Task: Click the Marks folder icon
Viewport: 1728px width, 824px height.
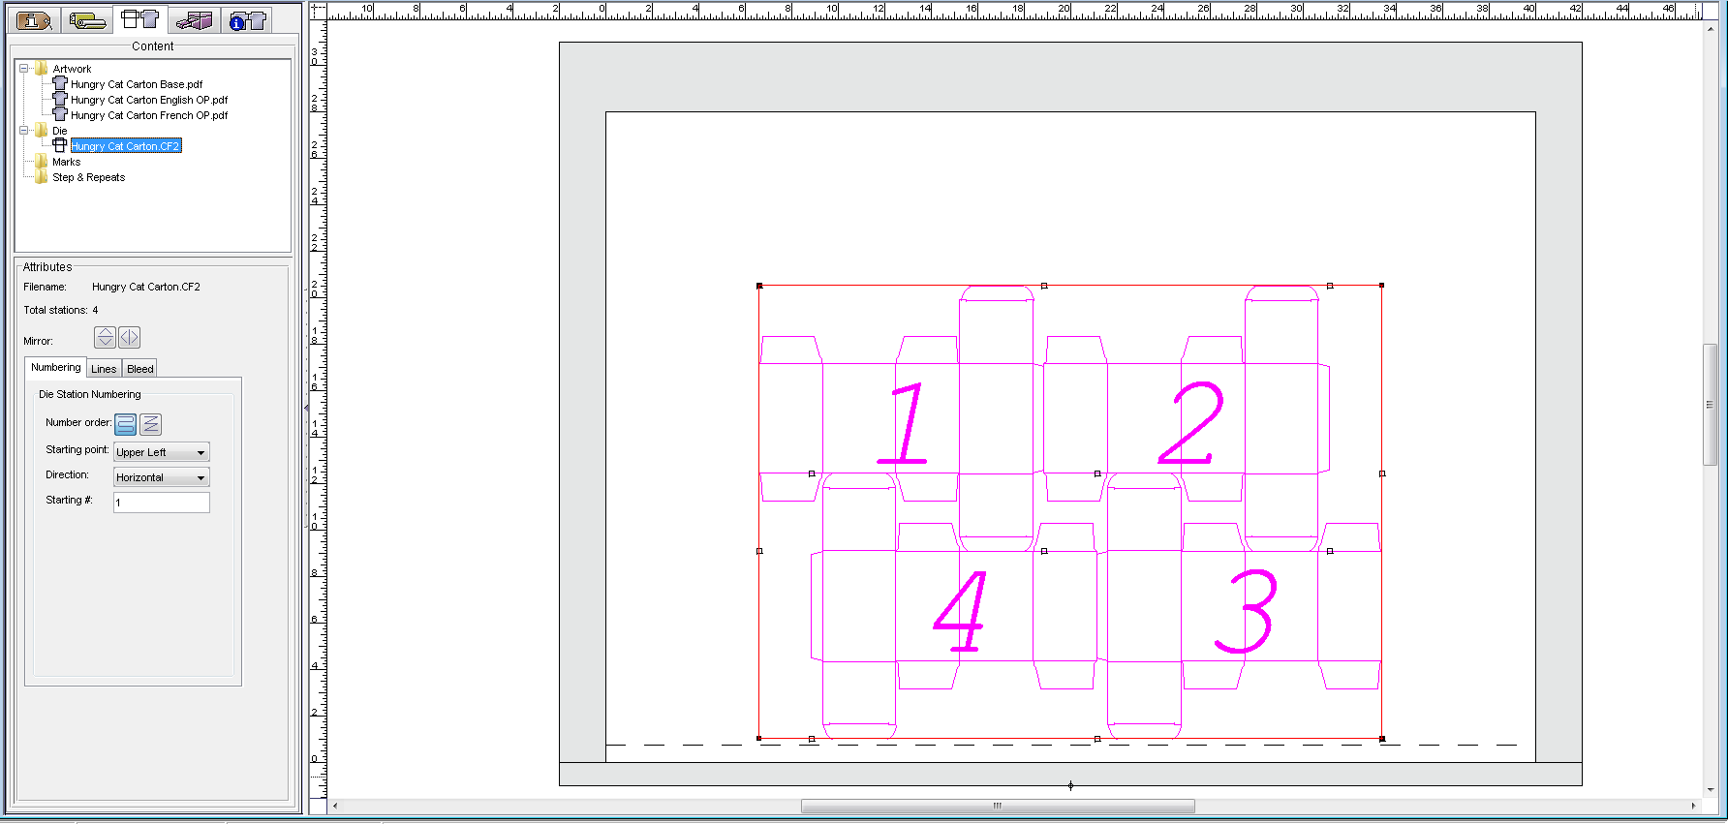Action: [42, 162]
